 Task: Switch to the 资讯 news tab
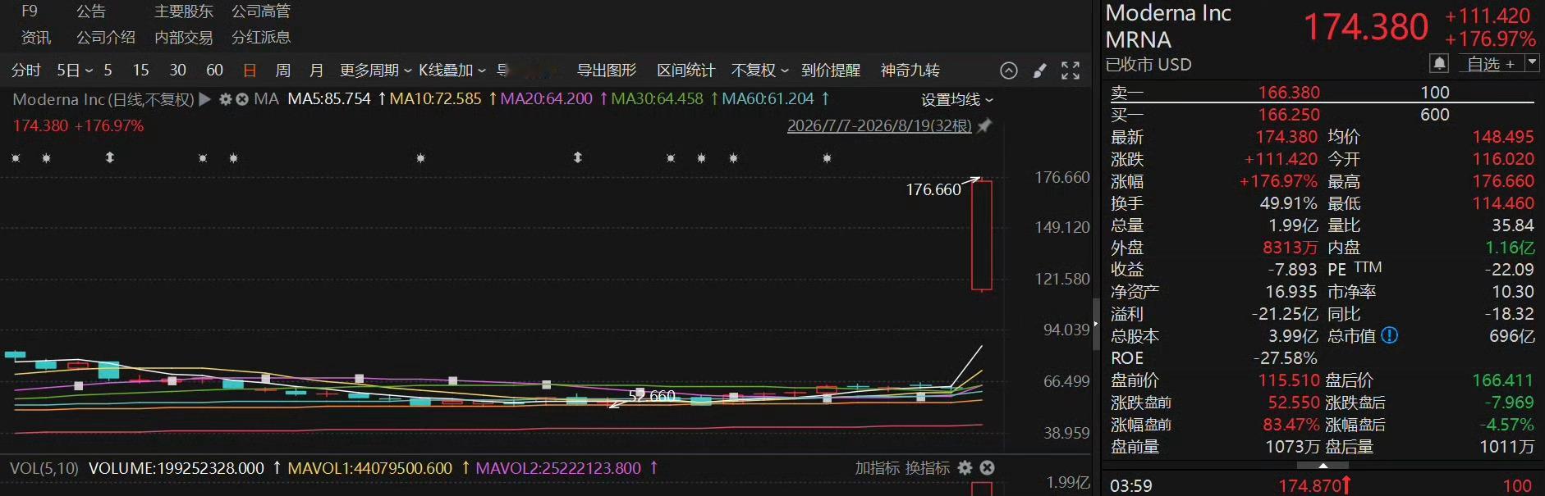click(x=36, y=38)
